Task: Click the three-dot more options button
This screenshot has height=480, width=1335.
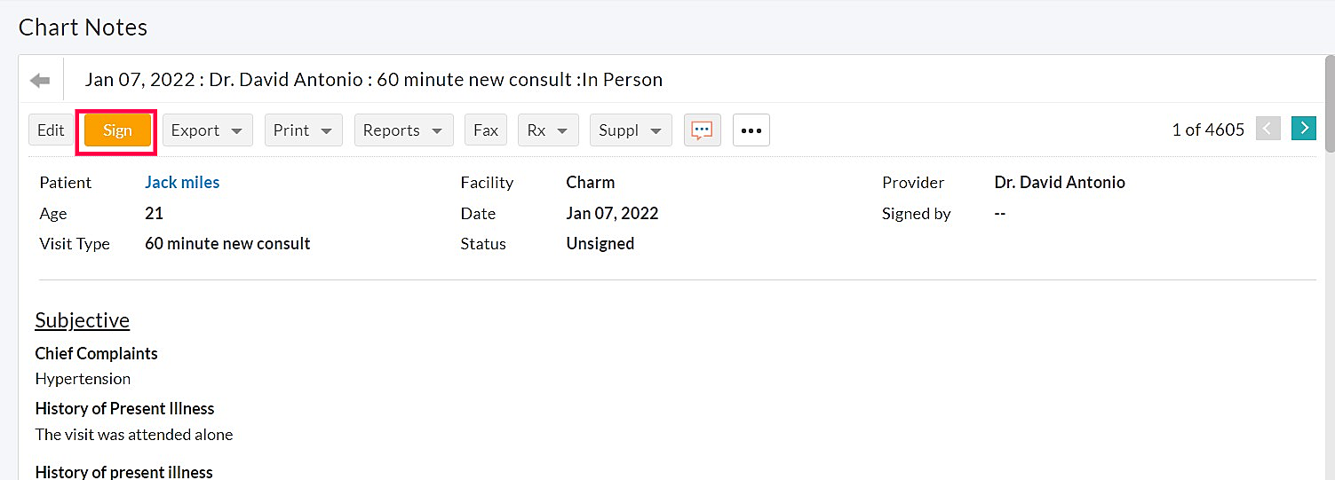Action: (751, 130)
